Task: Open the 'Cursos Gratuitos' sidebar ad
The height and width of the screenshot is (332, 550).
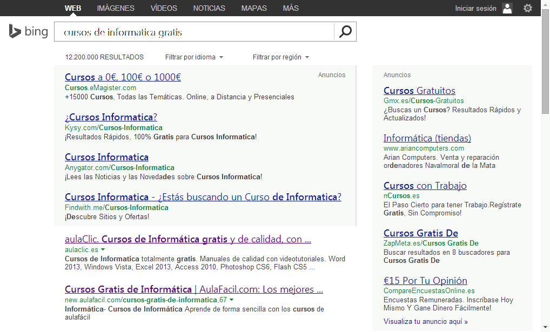Action: pos(419,91)
